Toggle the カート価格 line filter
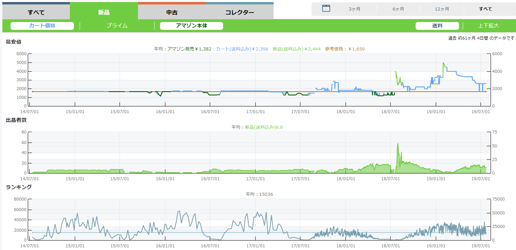 click(x=42, y=26)
